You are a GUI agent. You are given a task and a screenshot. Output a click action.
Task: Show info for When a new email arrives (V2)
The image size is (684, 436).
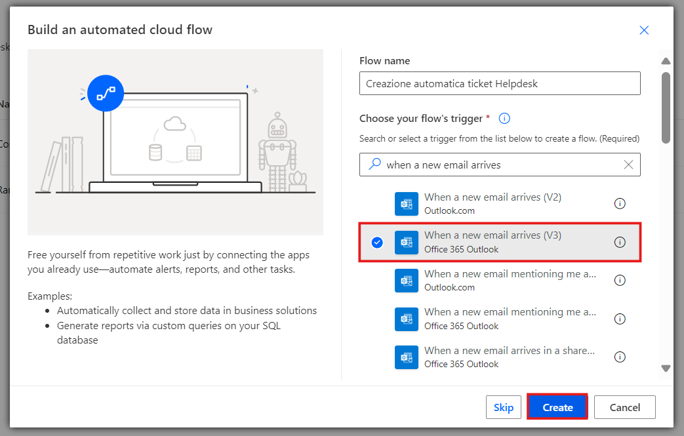620,204
